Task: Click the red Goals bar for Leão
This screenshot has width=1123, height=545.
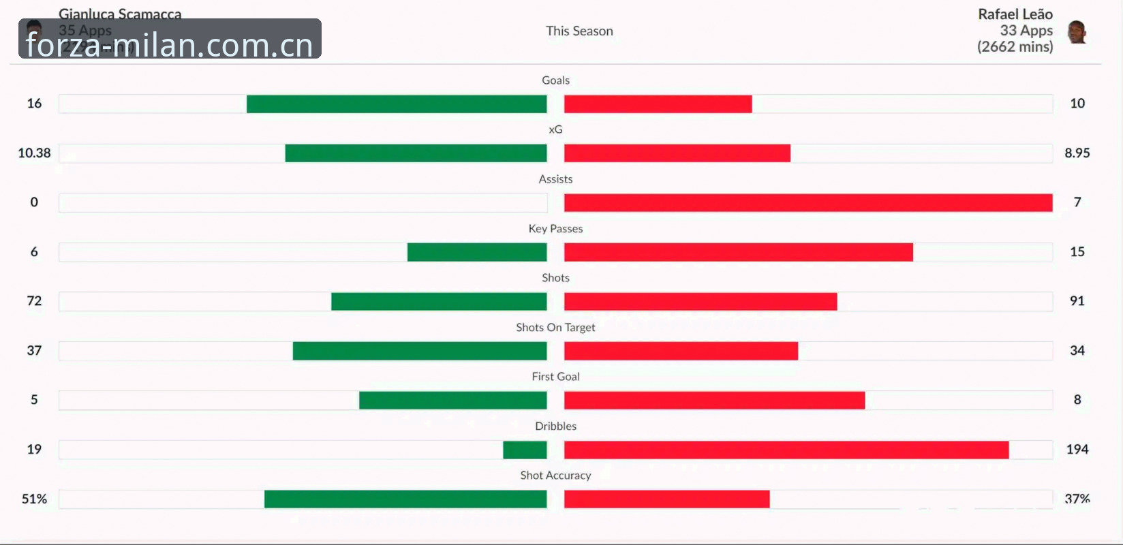Action: click(x=658, y=104)
